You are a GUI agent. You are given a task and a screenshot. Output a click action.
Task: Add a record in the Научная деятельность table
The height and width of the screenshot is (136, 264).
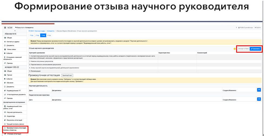coord(259,90)
